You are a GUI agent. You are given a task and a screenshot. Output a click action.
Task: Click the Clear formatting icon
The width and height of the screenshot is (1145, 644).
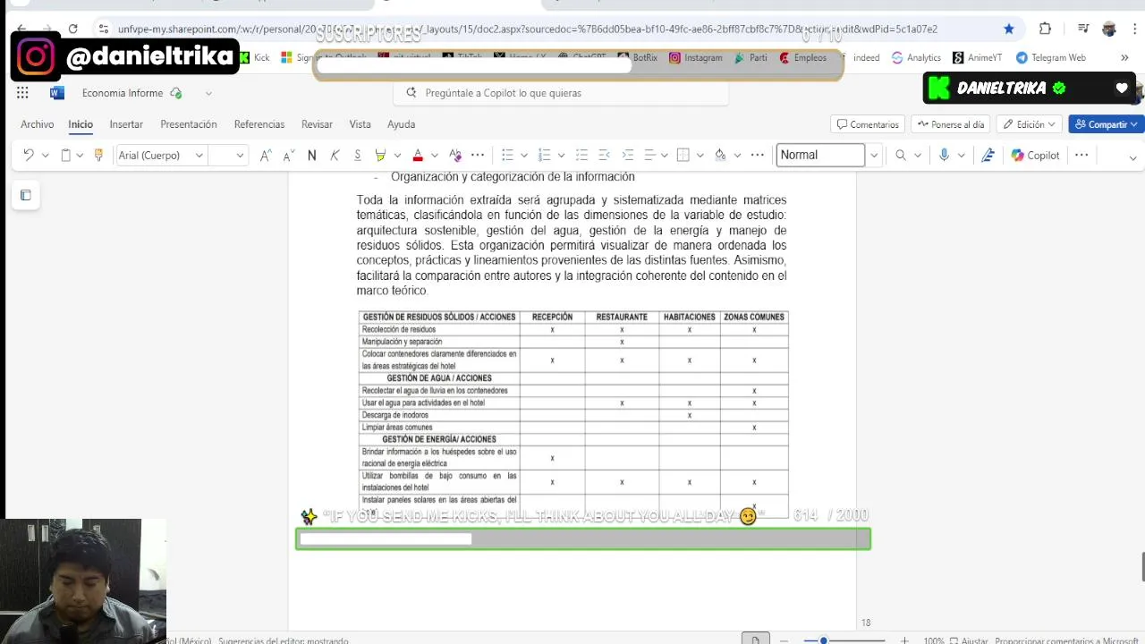(455, 155)
